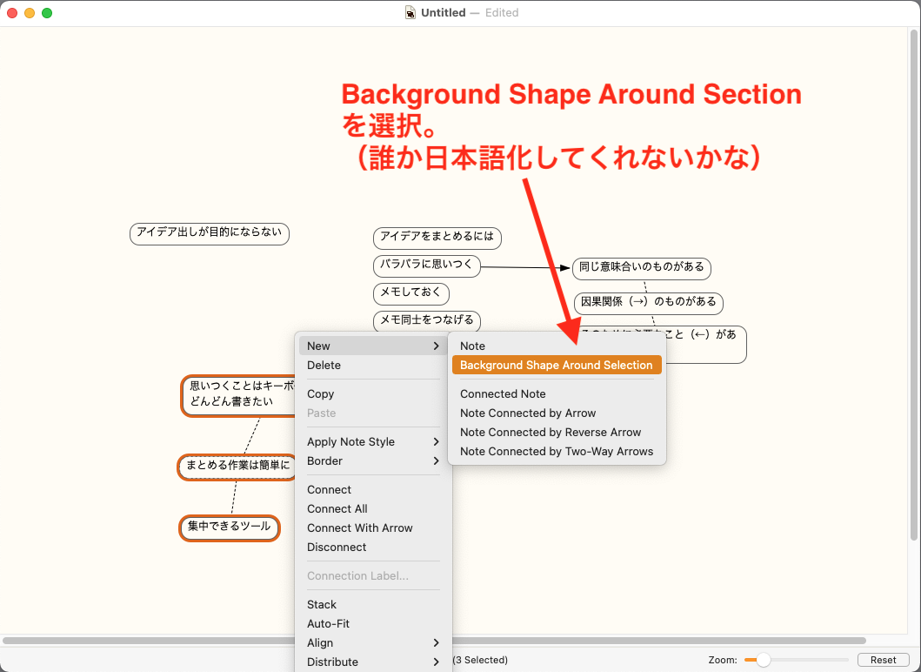
Task: Select Background Shape Around Selection
Action: click(x=557, y=365)
